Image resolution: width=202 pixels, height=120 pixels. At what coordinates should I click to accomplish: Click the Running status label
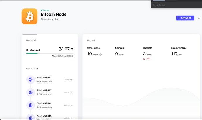click(46, 10)
